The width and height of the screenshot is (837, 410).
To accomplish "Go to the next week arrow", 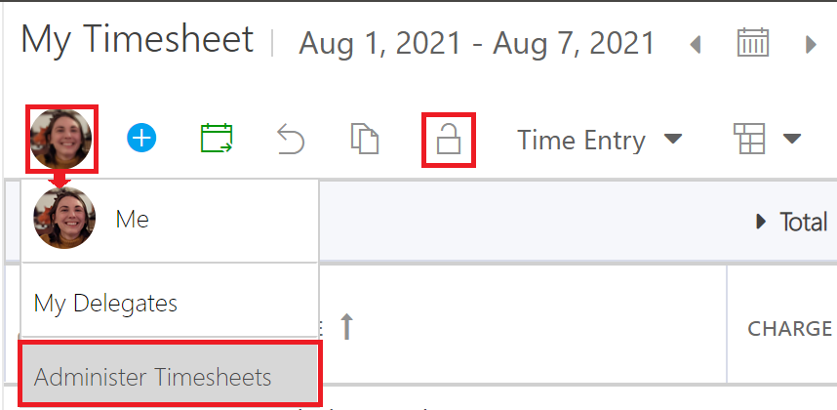I will pos(811,44).
